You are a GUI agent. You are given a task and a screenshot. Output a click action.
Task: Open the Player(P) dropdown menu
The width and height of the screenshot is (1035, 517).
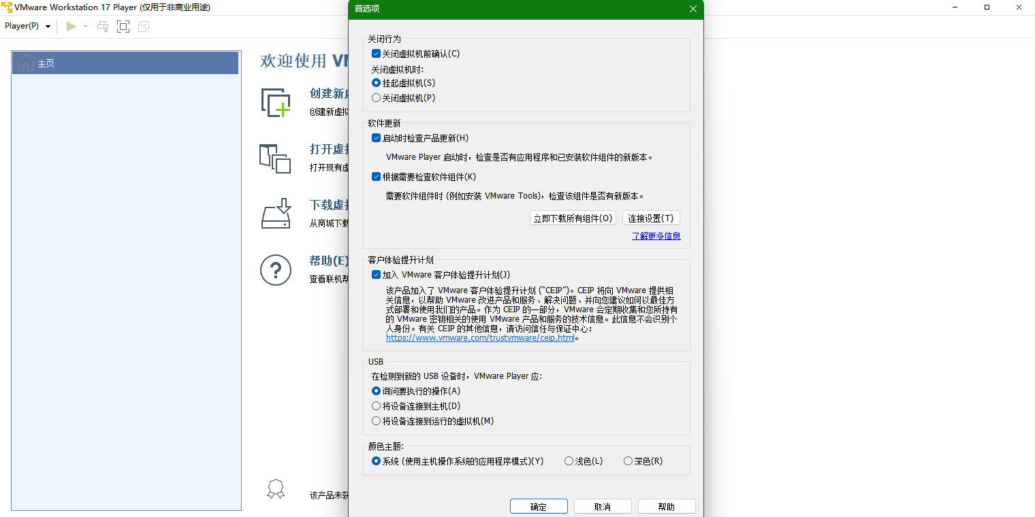click(27, 26)
